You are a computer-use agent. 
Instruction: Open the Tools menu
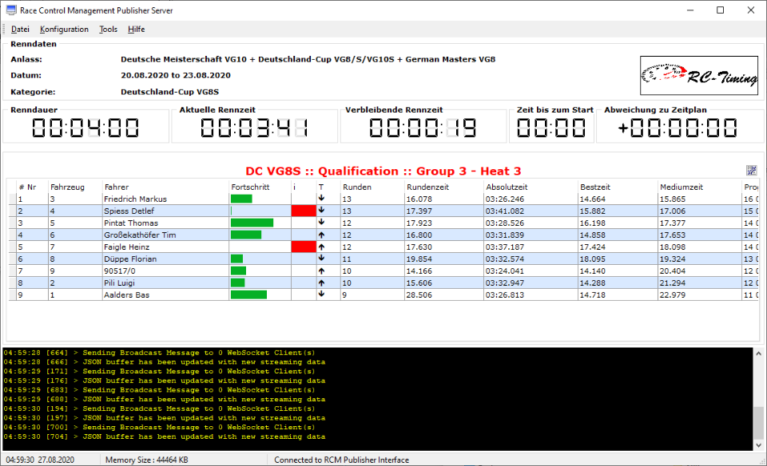pyautogui.click(x=108, y=30)
